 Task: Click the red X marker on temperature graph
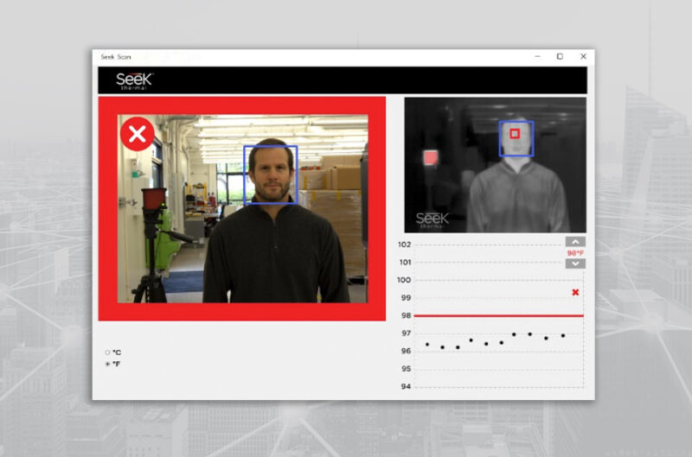575,293
